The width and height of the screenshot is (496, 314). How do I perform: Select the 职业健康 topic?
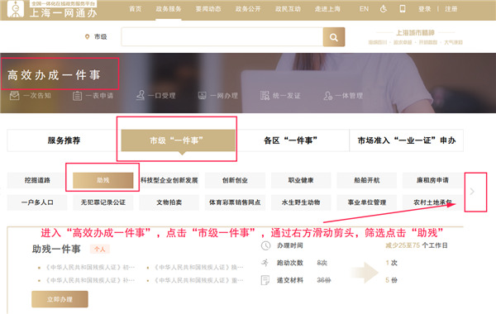[301, 180]
